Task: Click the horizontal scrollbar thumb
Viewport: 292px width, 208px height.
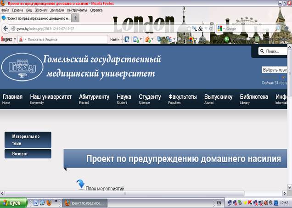Action: [124, 193]
